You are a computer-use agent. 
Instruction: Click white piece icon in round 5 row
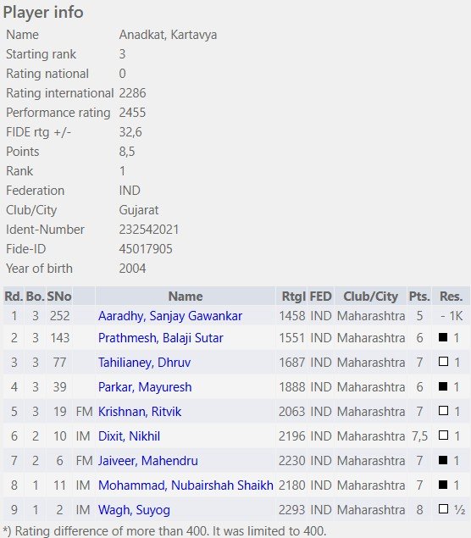(x=443, y=411)
